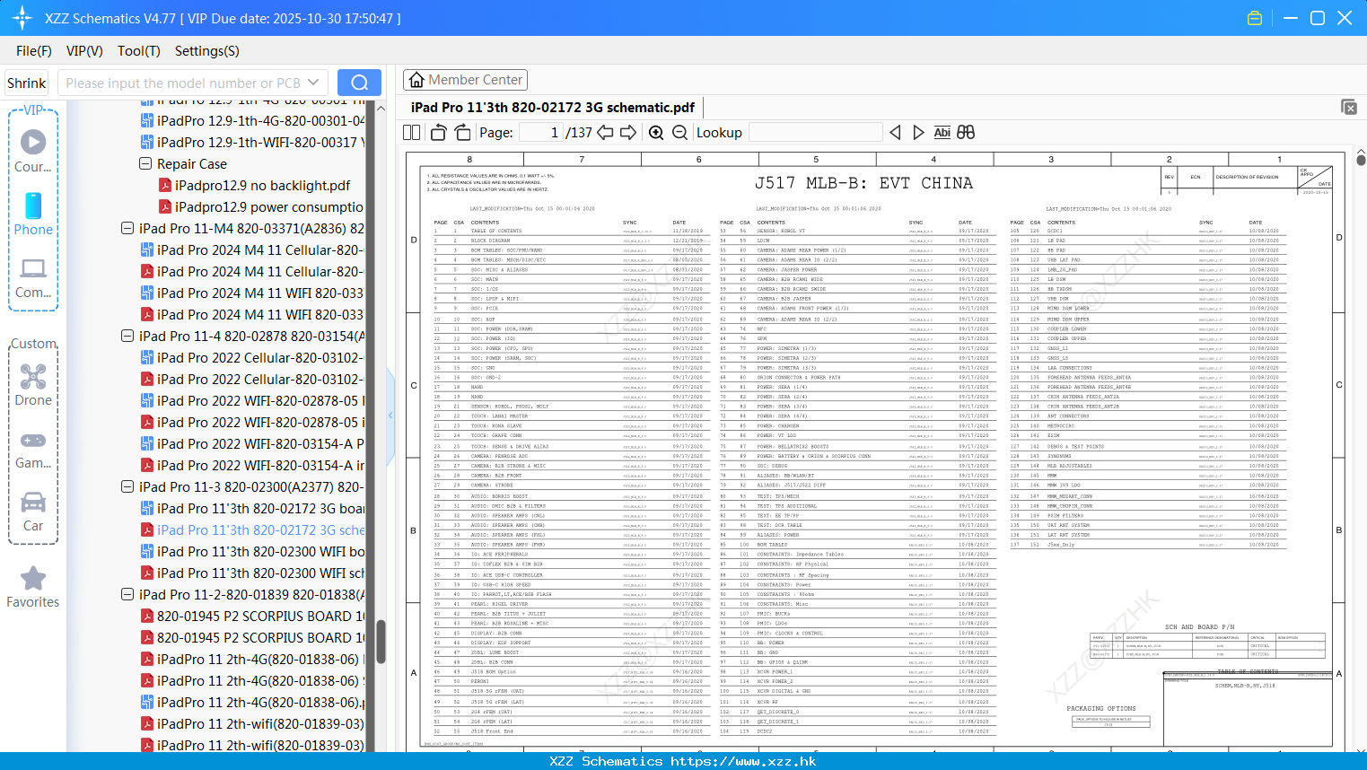
Task: Collapse the Repair Case folder
Action: tap(145, 164)
